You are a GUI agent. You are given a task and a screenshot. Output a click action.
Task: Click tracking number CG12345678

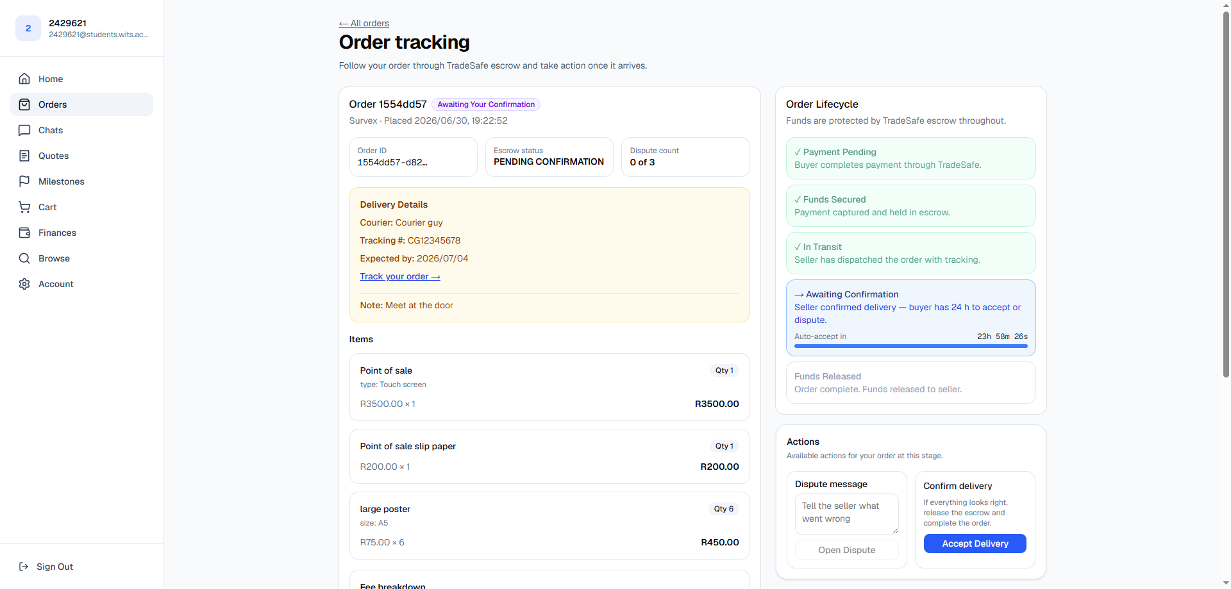(434, 240)
